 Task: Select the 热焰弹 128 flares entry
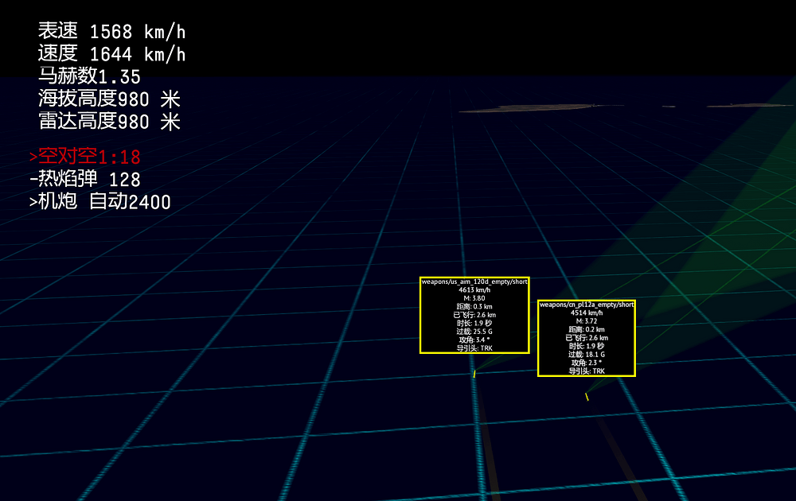pyautogui.click(x=85, y=180)
